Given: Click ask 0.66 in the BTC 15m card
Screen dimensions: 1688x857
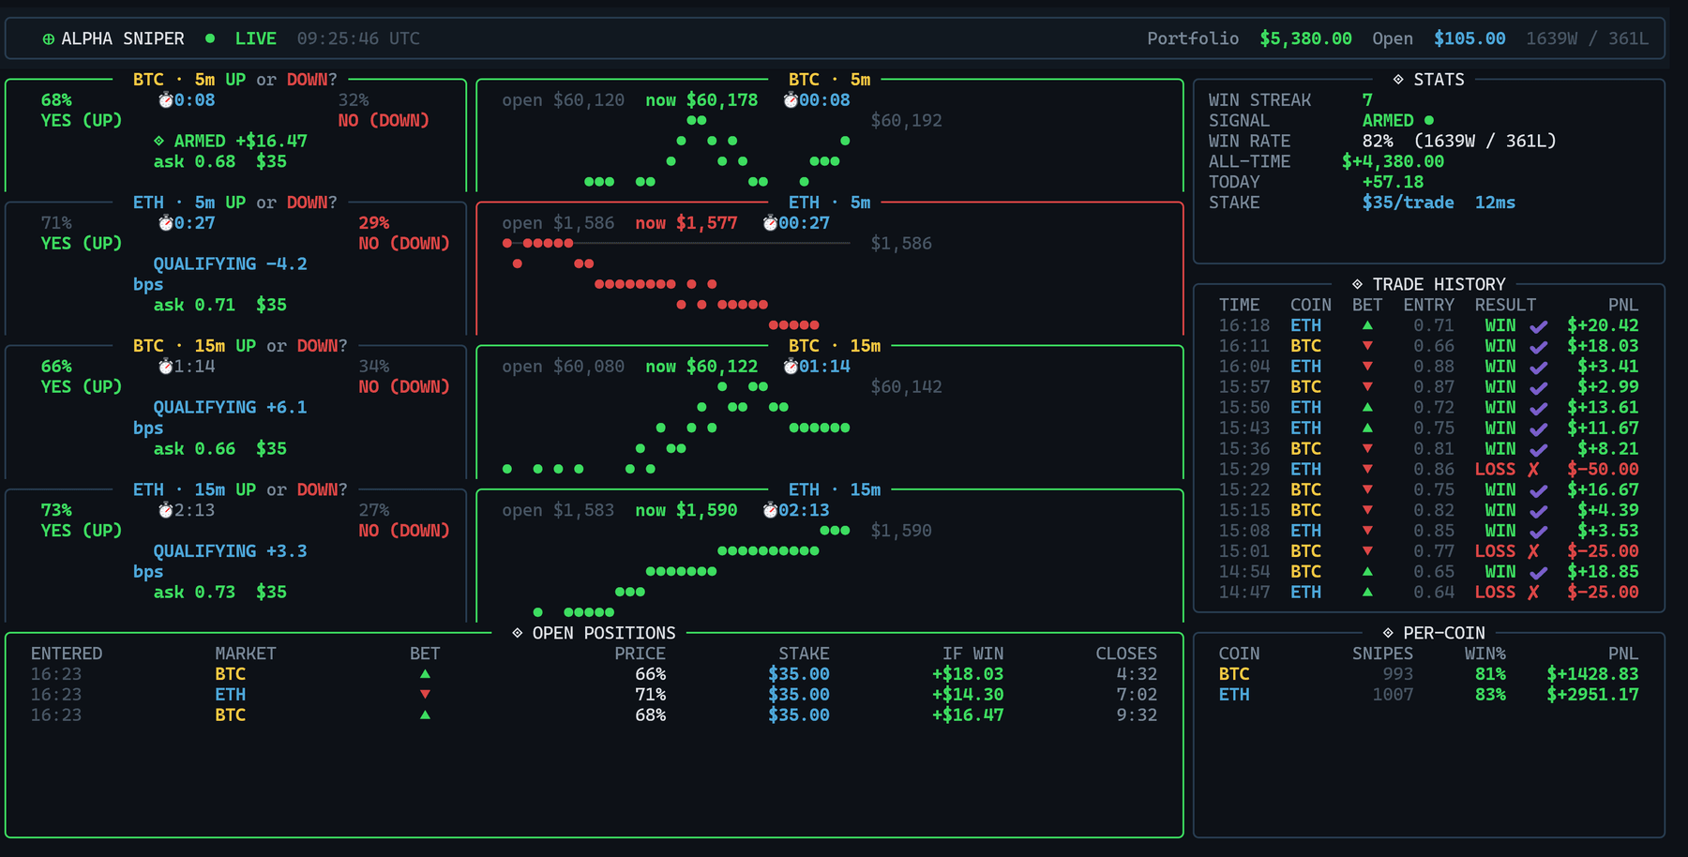Looking at the screenshot, I should [x=194, y=448].
